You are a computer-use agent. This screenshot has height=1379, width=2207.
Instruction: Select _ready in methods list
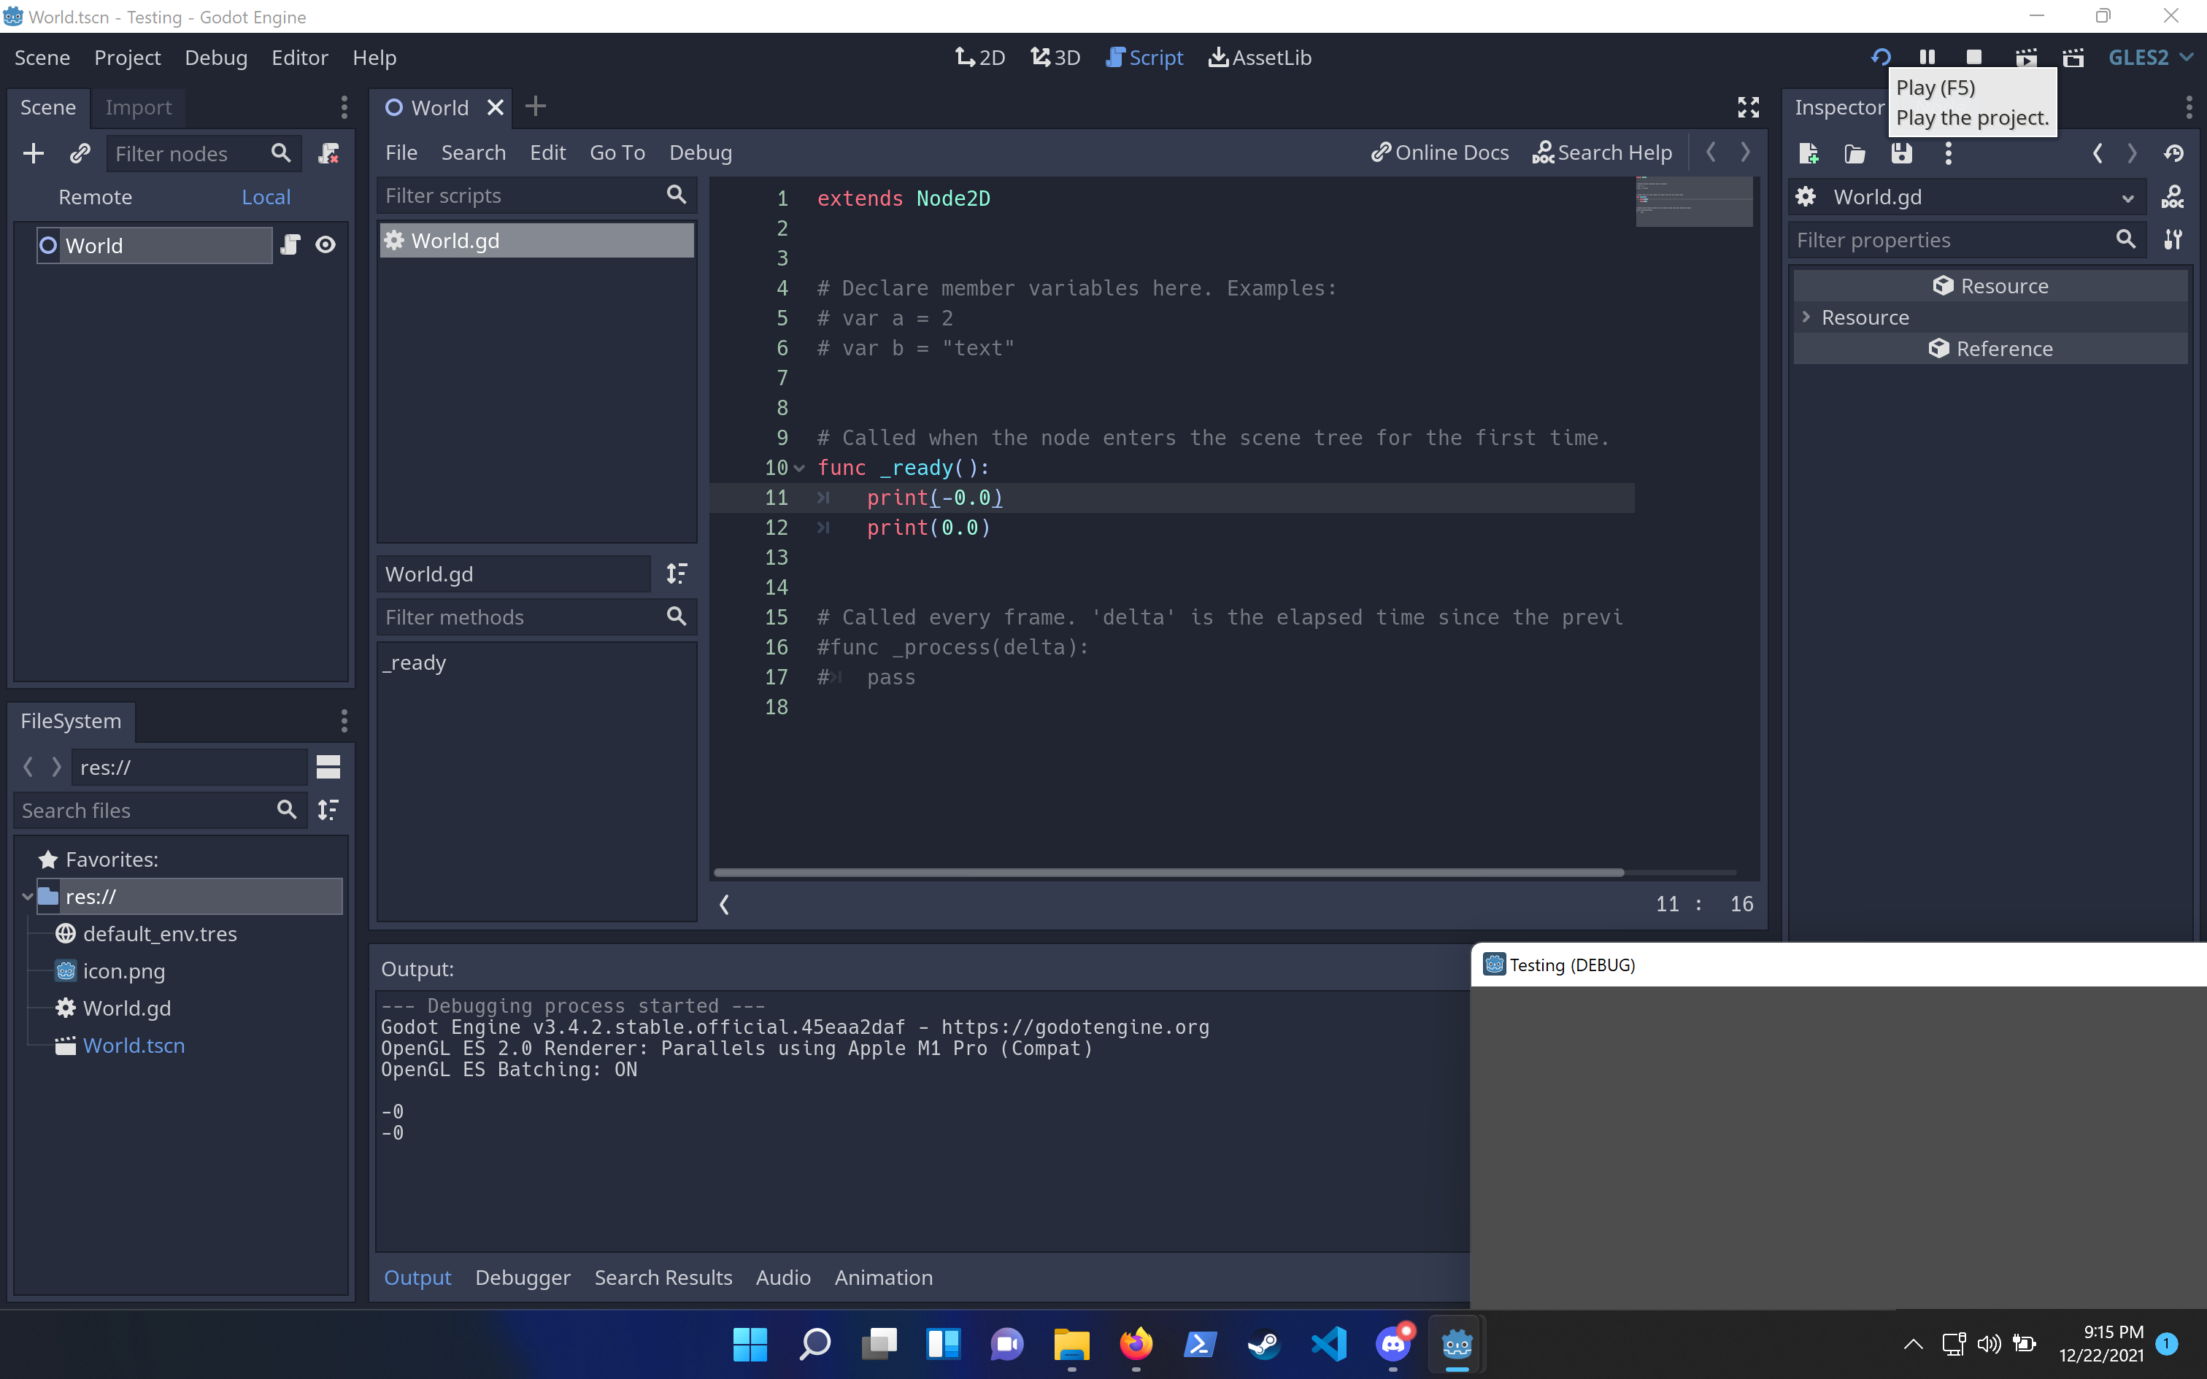[x=415, y=663]
